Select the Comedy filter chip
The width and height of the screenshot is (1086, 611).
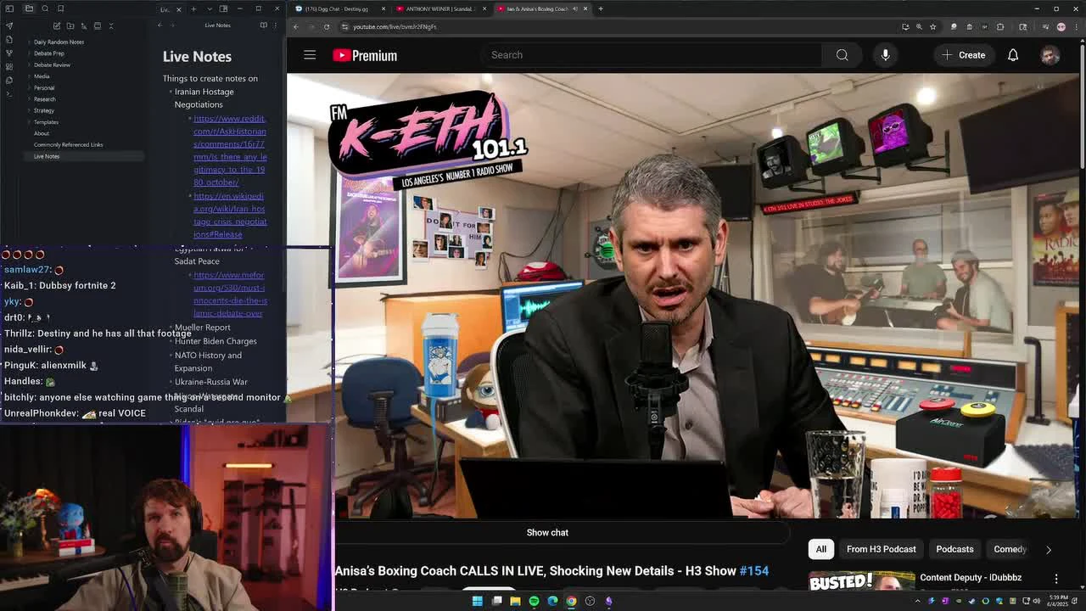[1010, 549]
